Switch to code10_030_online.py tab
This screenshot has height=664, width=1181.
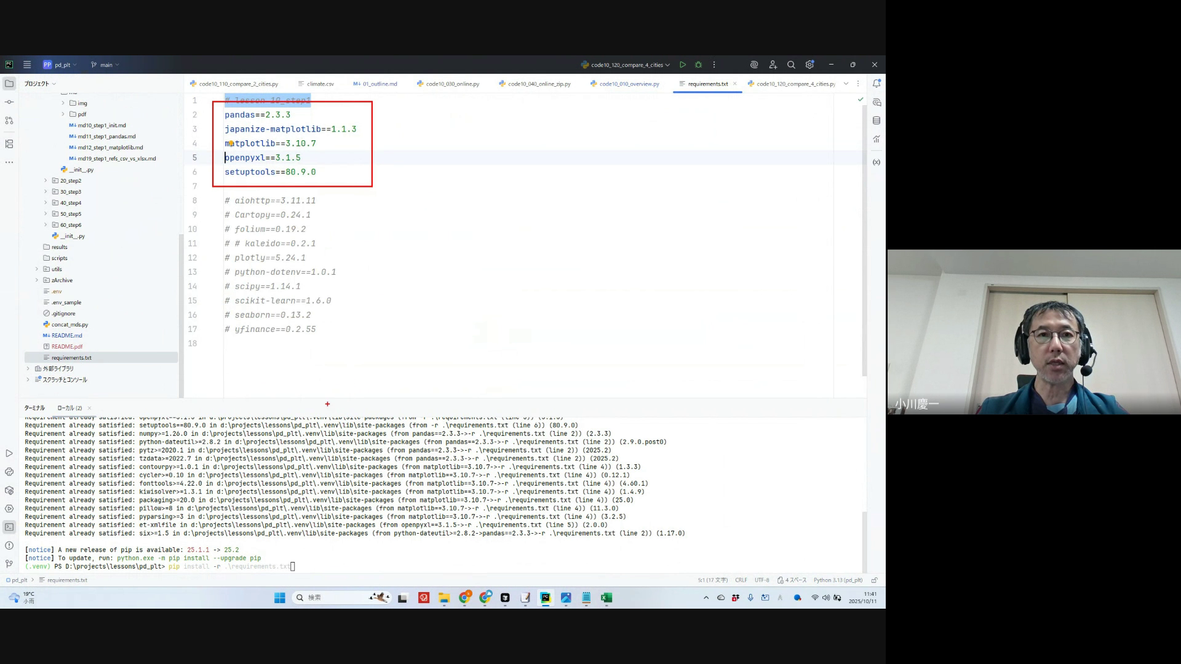[451, 84]
